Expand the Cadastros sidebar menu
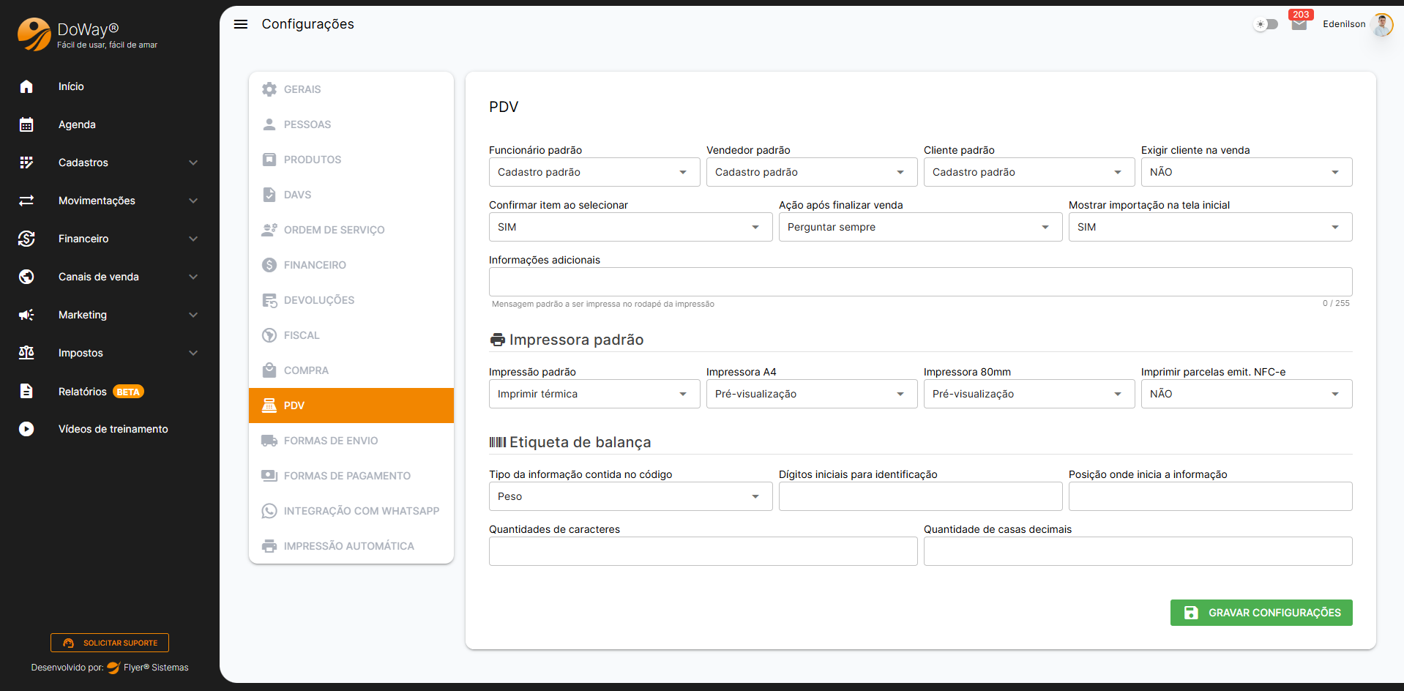Screen dimensions: 1404x691 pos(110,163)
